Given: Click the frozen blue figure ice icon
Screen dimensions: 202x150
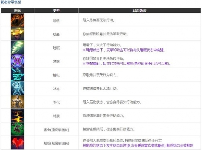Looking at the screenshot, I should 17,88.
